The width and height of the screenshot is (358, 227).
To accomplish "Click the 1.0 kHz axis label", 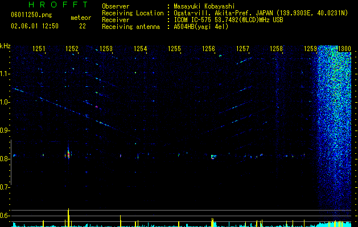I will pos(5,102).
